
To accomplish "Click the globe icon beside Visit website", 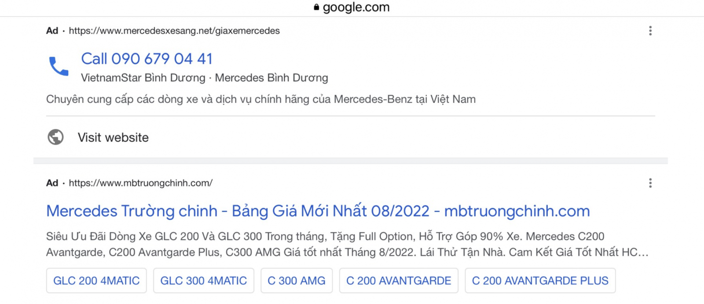I will click(x=55, y=137).
